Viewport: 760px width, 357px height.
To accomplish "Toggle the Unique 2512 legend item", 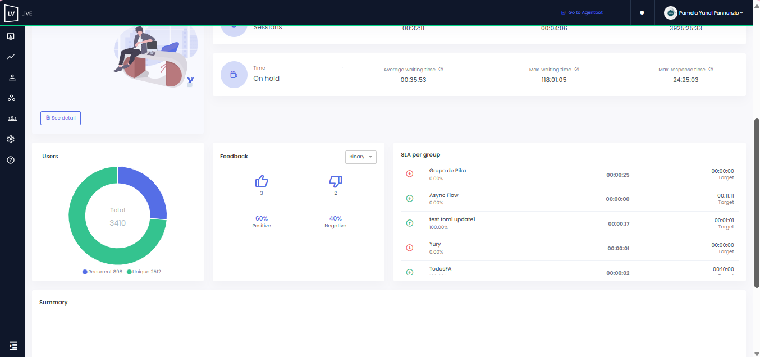I will (x=144, y=272).
